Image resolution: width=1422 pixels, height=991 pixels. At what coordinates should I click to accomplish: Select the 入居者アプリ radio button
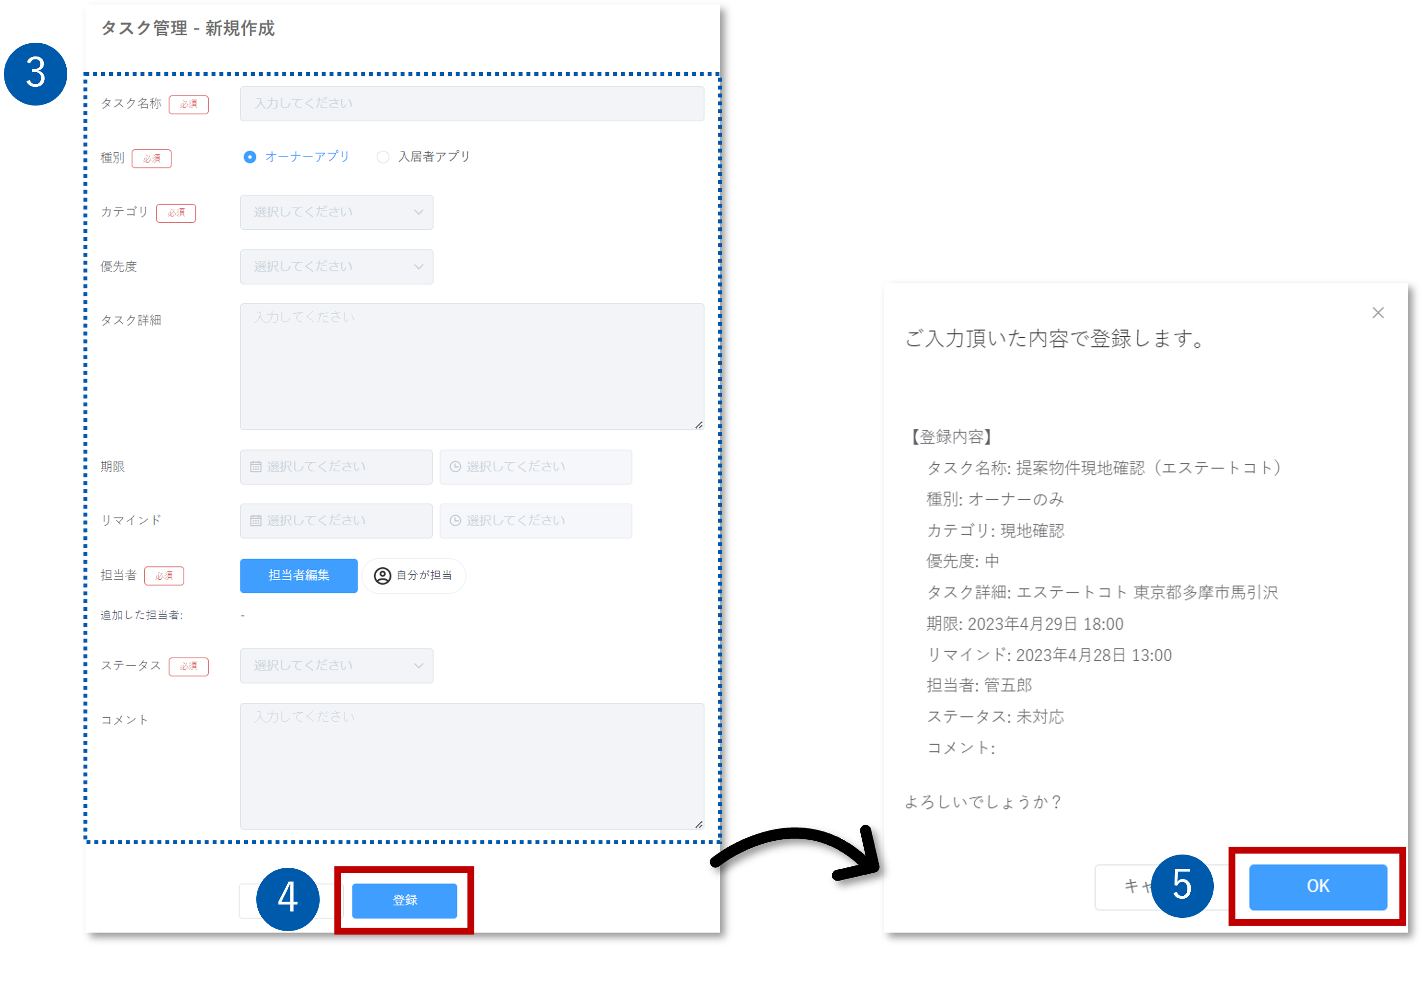[383, 157]
